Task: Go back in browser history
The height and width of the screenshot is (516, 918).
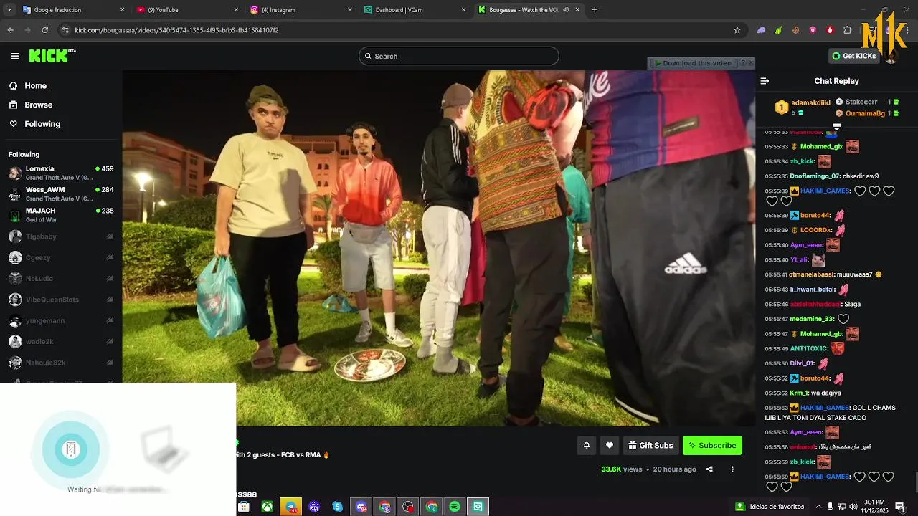Action: point(10,30)
